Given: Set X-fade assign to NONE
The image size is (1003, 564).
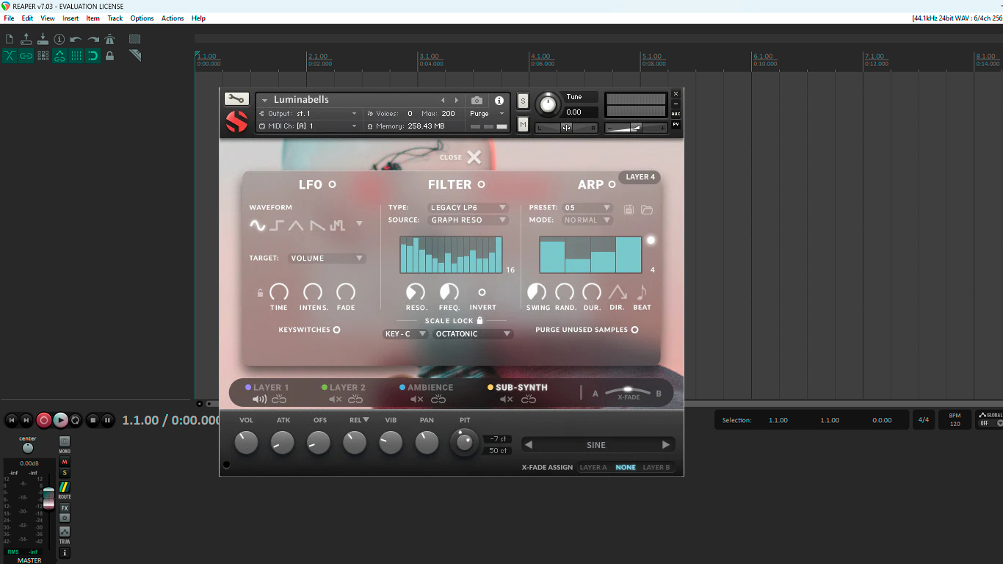Looking at the screenshot, I should click(x=626, y=468).
